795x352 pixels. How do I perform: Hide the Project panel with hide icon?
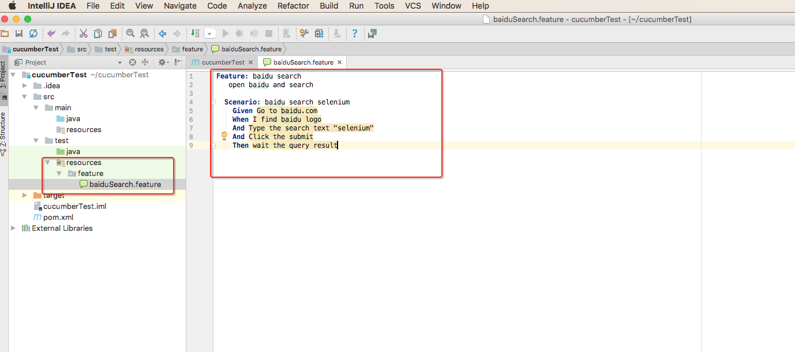pos(178,62)
